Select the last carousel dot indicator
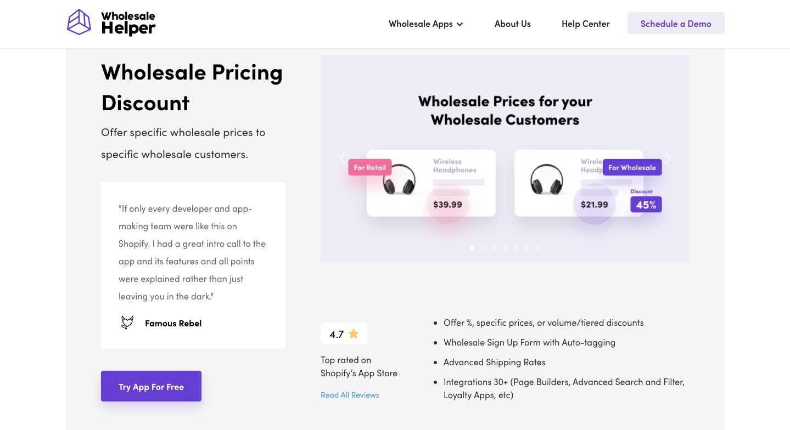Viewport: 790px width, 430px height. 538,248
